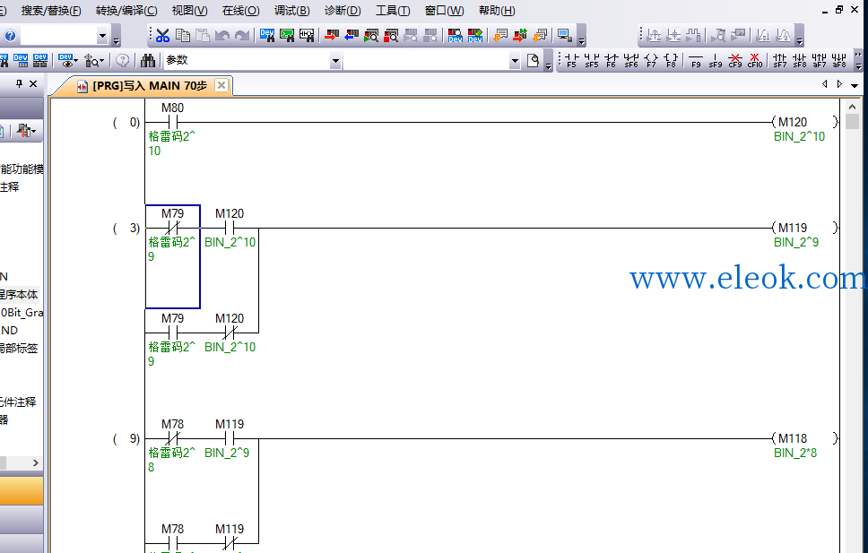Close the [PRG]写入 MAIN 70步 tab
Screen dimensions: 868x553
click(221, 85)
